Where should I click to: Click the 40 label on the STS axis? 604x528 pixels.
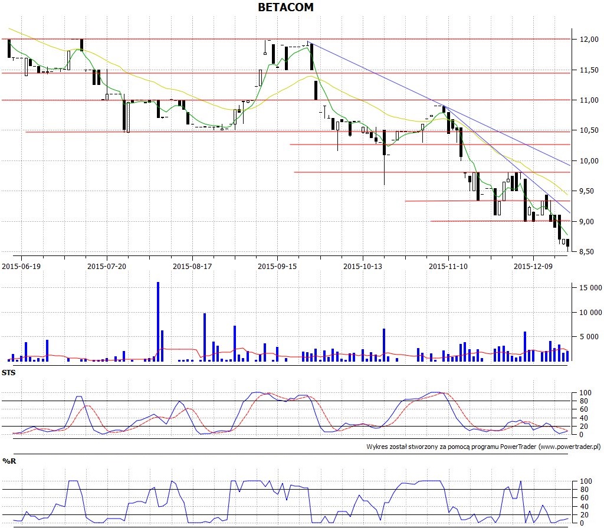coord(584,418)
